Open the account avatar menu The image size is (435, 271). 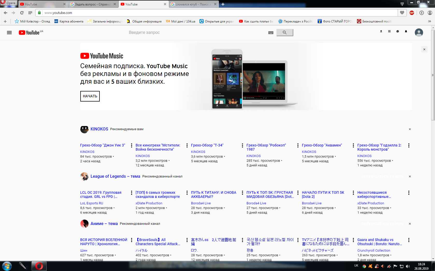tap(419, 33)
